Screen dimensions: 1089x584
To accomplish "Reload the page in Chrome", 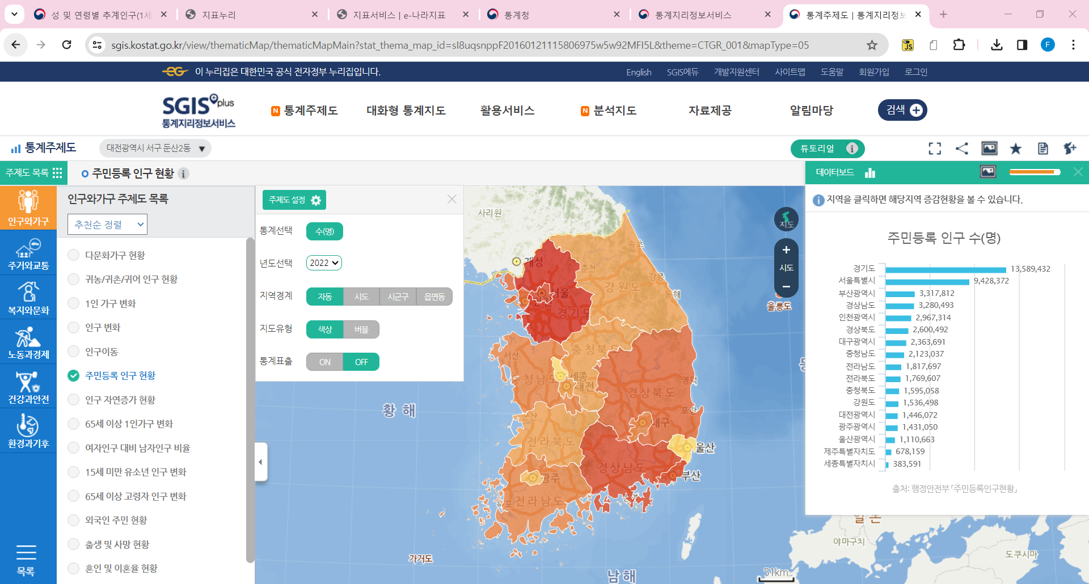I will 66,45.
